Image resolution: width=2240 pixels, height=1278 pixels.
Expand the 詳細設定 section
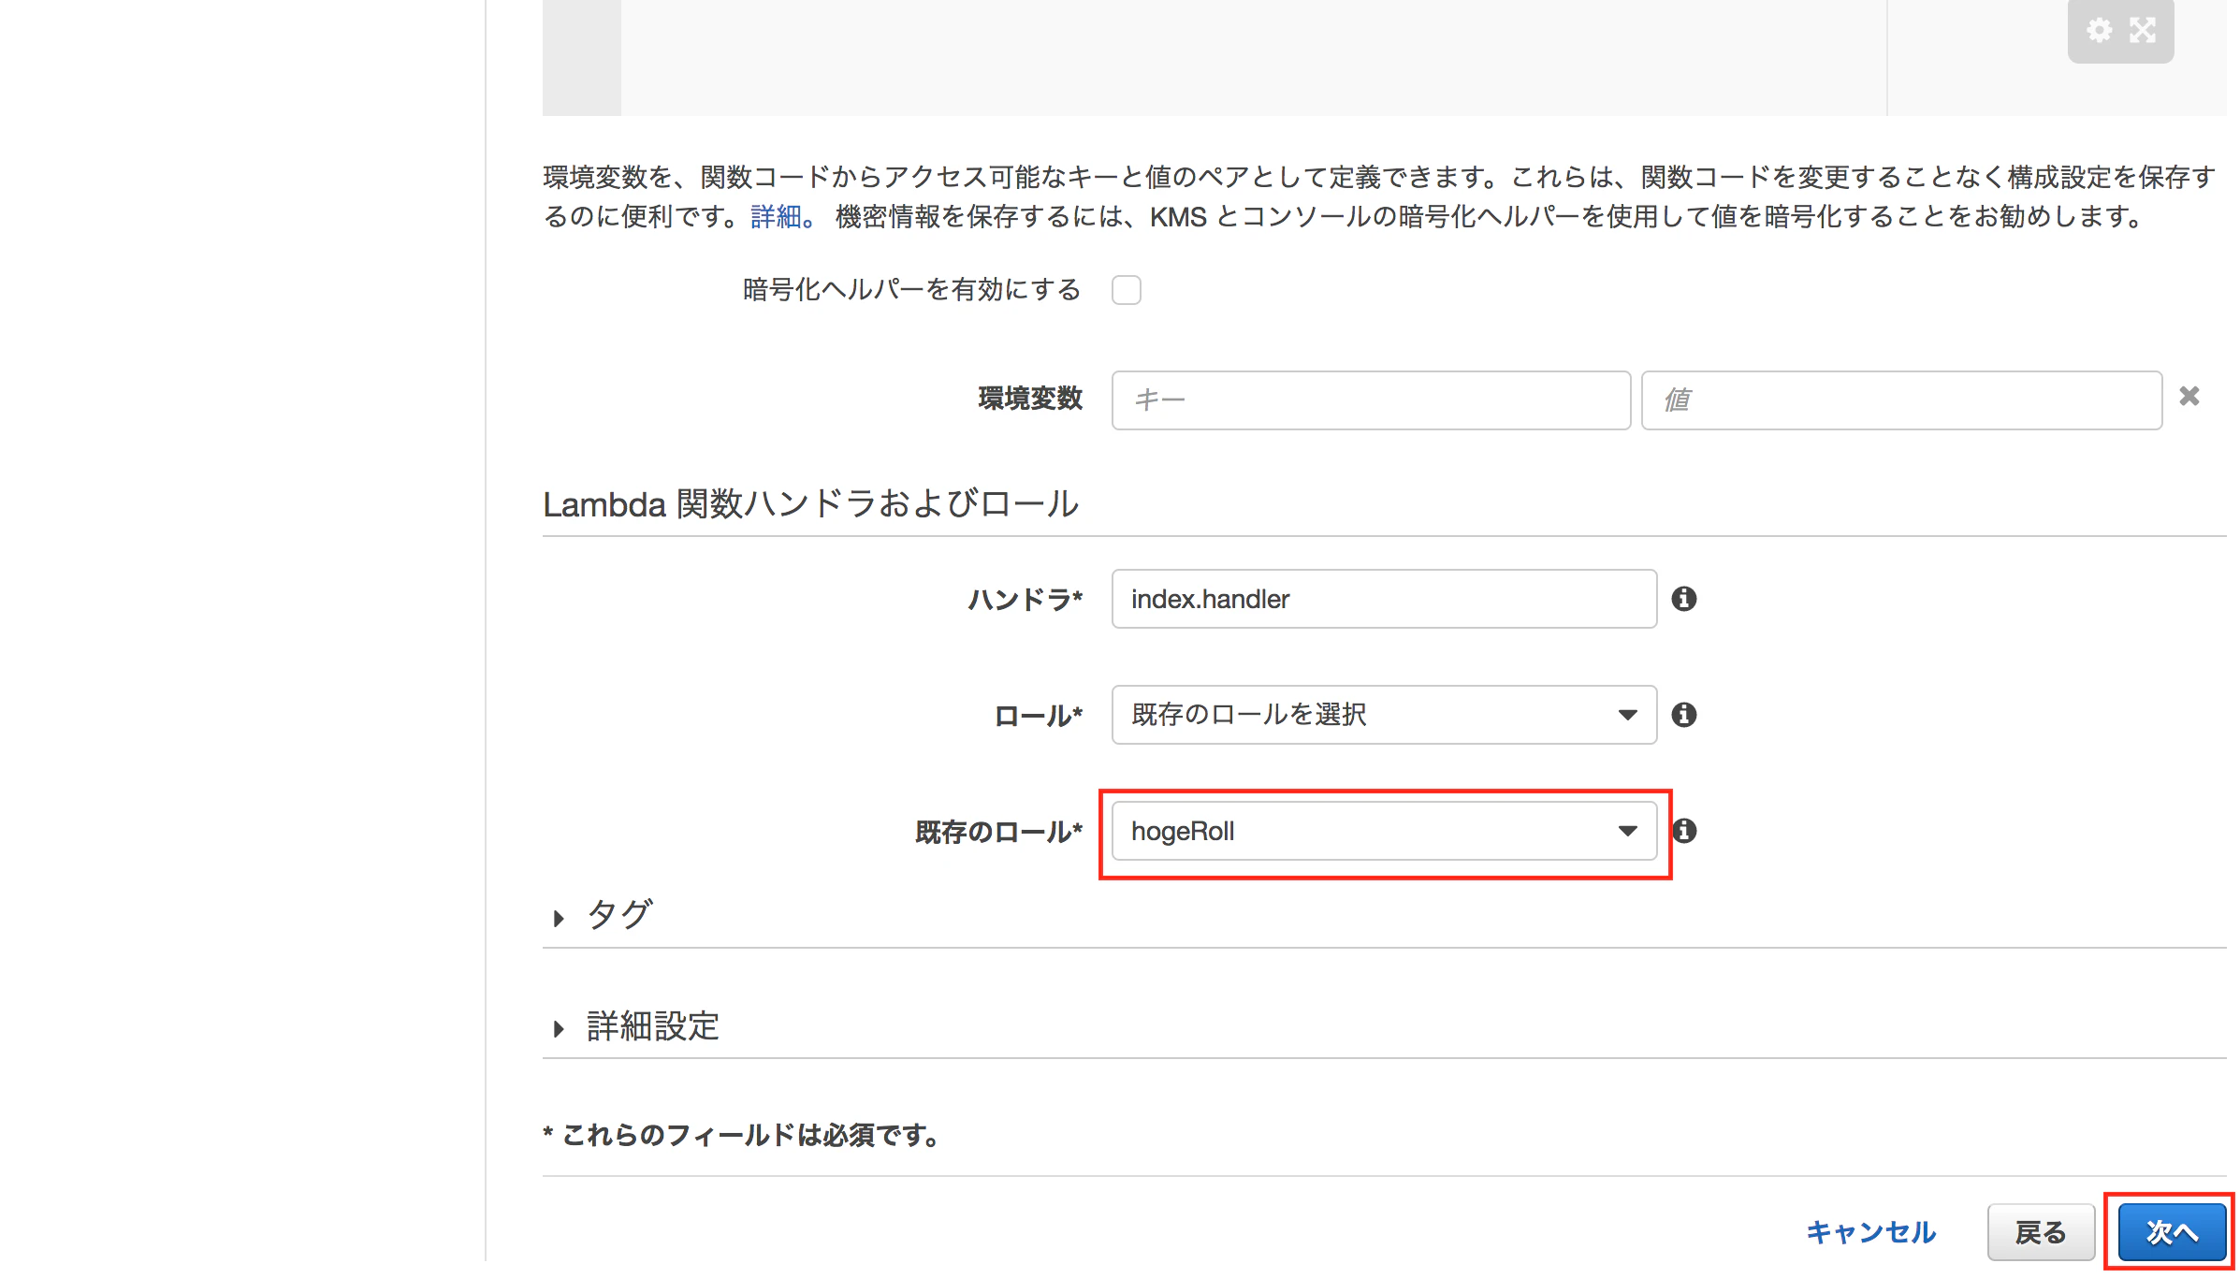tap(636, 1027)
